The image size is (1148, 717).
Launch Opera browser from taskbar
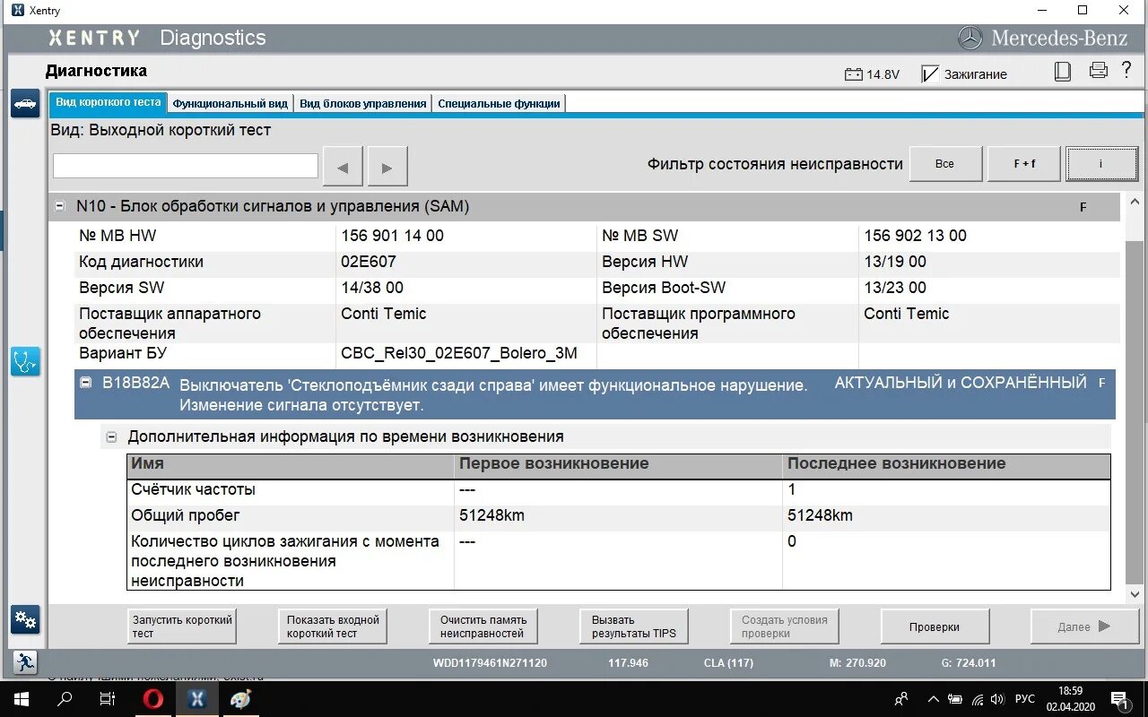(x=152, y=699)
